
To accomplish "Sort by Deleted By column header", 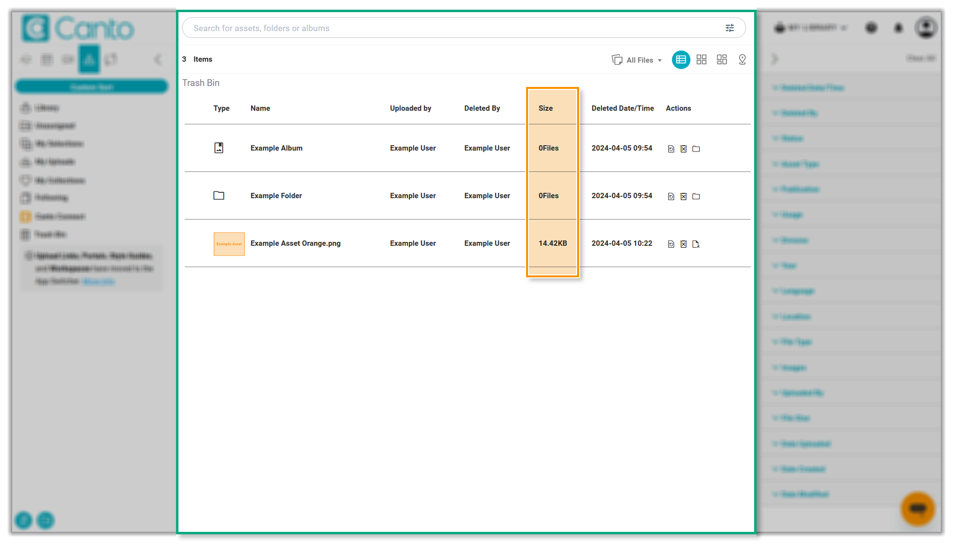I will (482, 108).
